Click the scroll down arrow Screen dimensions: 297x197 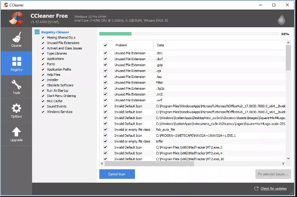[x=288, y=158]
